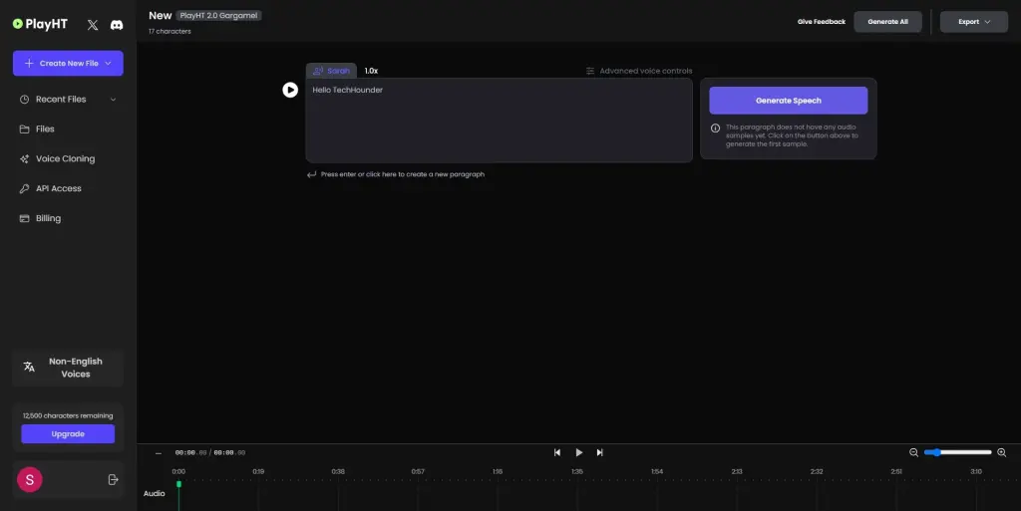This screenshot has width=1021, height=511.
Task: Change the 1.0x speed setting
Action: click(371, 71)
